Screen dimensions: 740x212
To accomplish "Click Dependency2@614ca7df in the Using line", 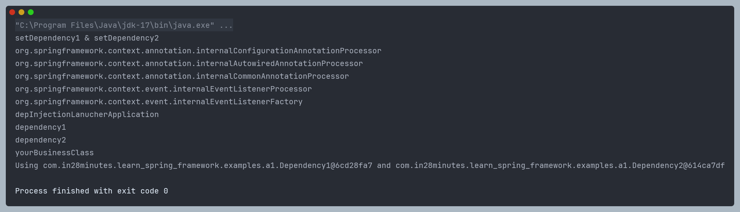I will 679,166.
